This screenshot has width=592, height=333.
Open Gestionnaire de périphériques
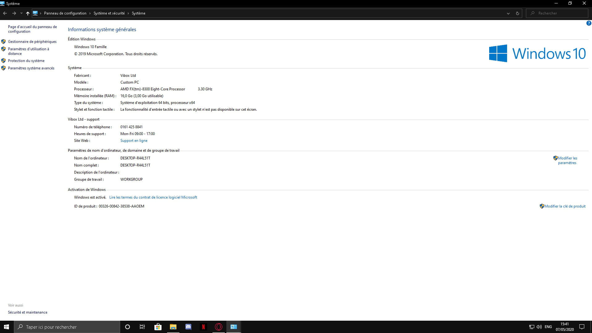coord(32,42)
